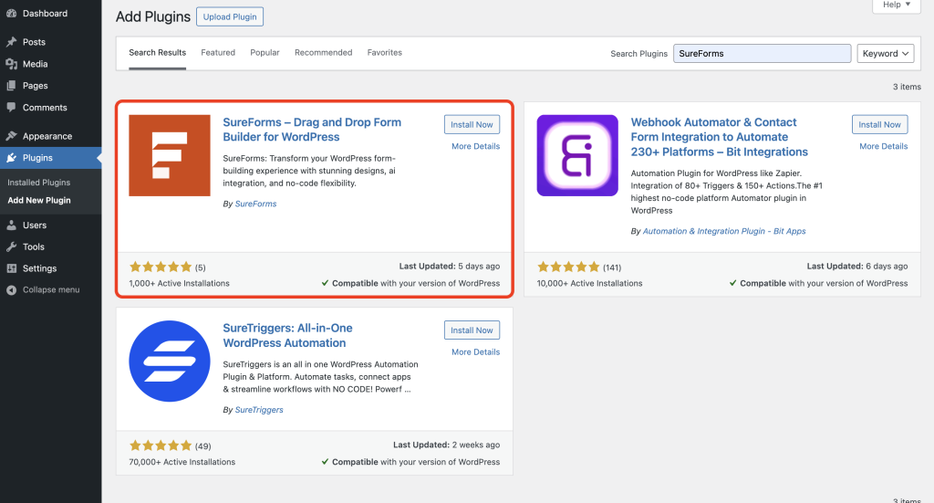Click 'Last Updated: 2 weeks ago' text
The height and width of the screenshot is (503, 934).
click(x=447, y=445)
